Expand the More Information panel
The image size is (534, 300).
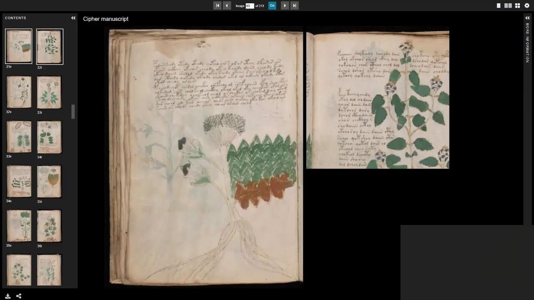pos(527,18)
